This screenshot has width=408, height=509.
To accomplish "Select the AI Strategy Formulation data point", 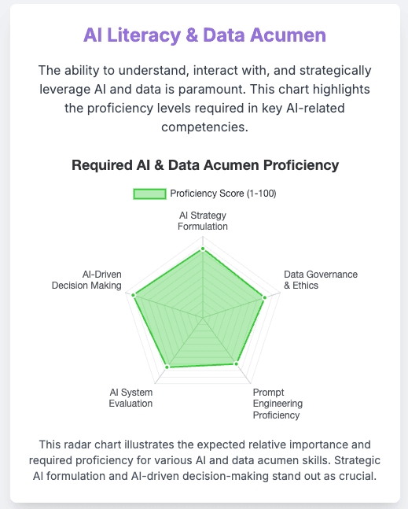I will point(203,249).
